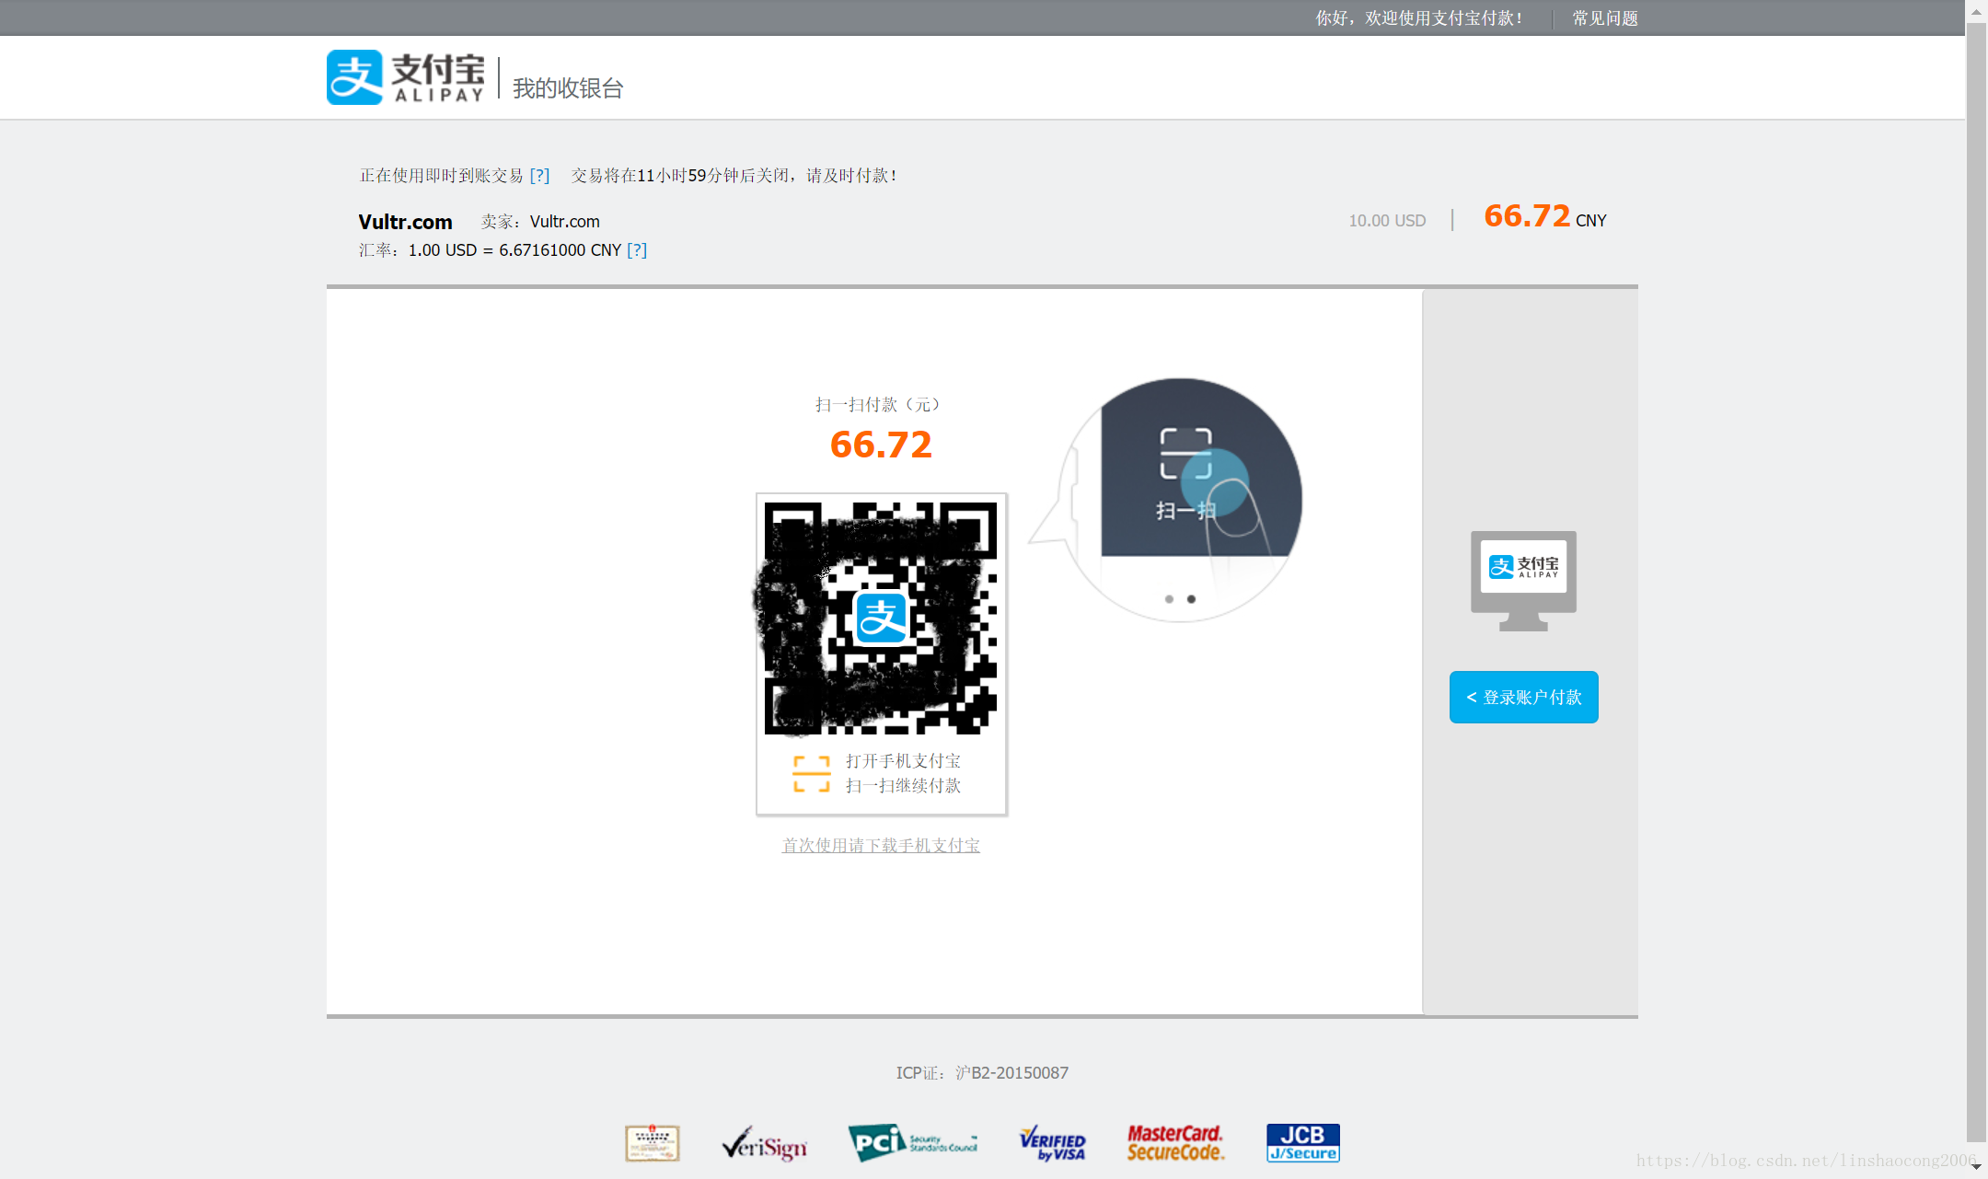Click the page scrollbar down arrow
The height and width of the screenshot is (1179, 1988).
click(1976, 1167)
